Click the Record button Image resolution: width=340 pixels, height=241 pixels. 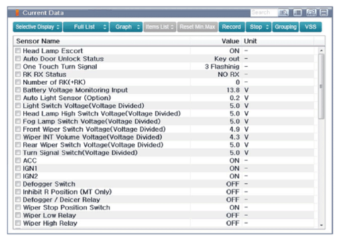click(231, 27)
